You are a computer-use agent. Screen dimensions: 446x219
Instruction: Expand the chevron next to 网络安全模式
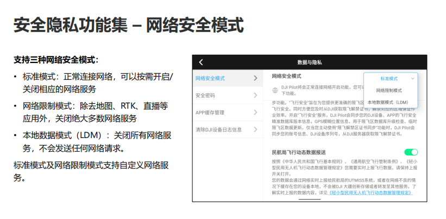[255, 78]
